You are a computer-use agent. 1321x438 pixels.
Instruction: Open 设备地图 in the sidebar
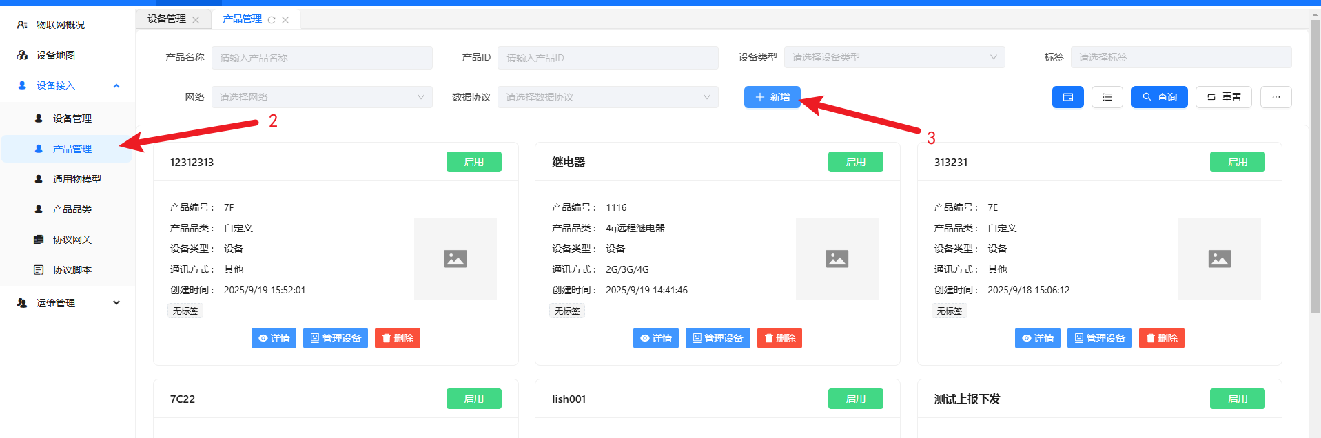[55, 55]
